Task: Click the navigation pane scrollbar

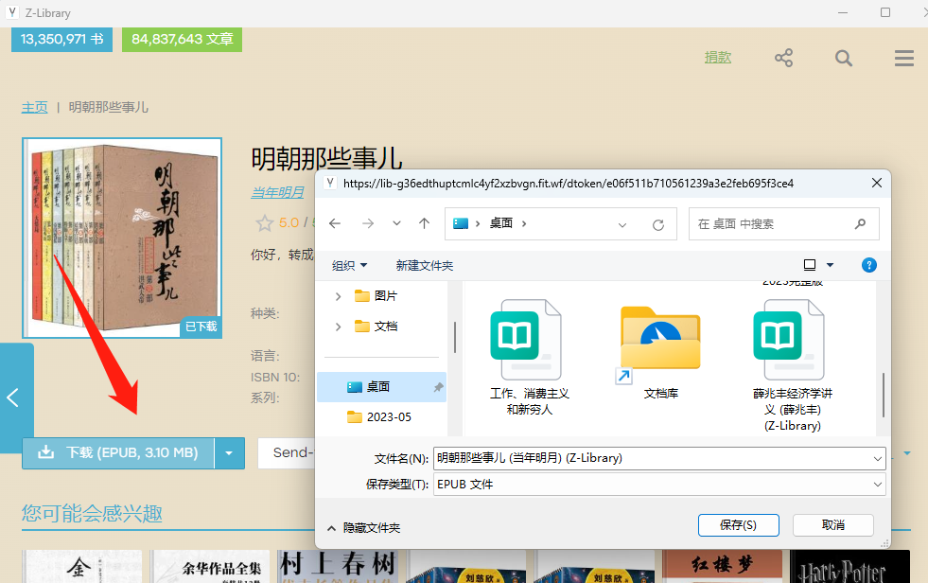Action: tap(454, 337)
